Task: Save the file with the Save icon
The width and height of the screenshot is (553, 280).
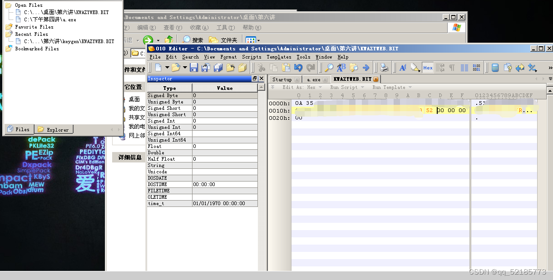Action: (194, 67)
